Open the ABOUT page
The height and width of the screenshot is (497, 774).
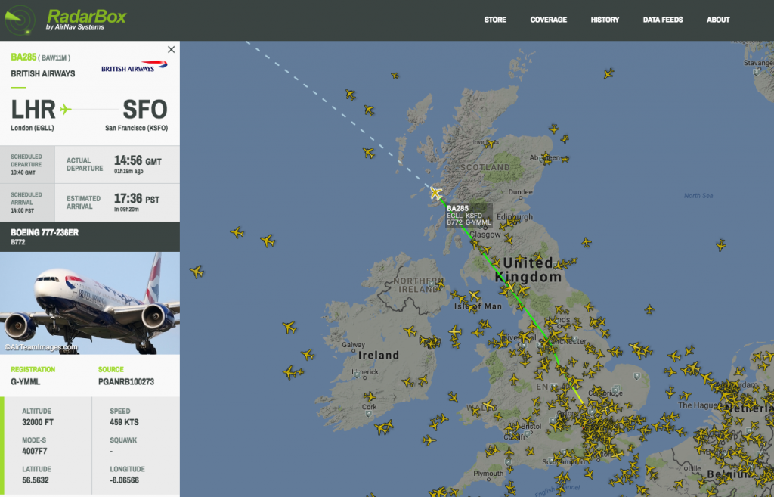(718, 20)
